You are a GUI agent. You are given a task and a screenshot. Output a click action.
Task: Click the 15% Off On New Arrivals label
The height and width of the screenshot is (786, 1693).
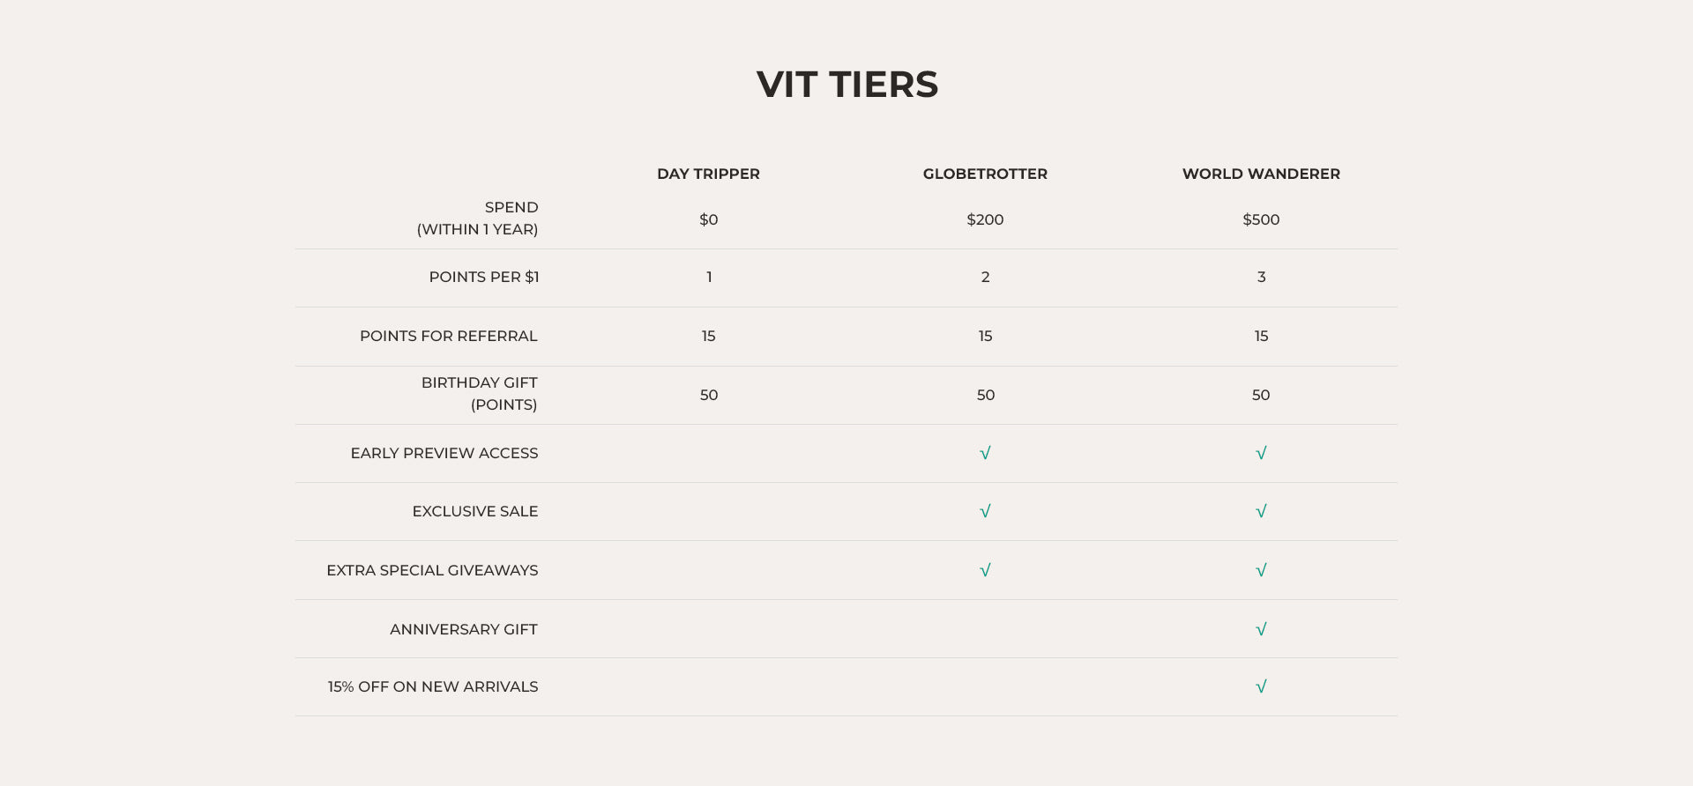pyautogui.click(x=432, y=686)
